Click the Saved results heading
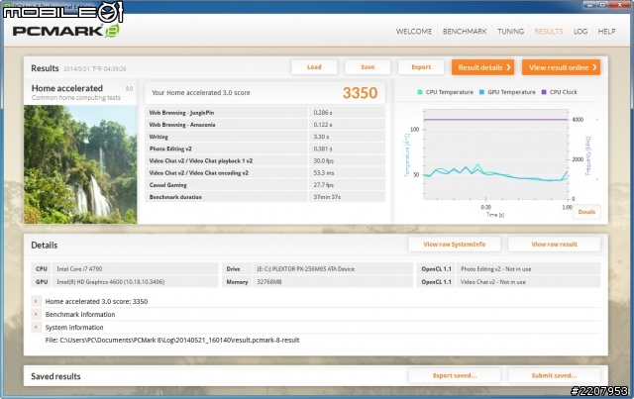 point(55,376)
